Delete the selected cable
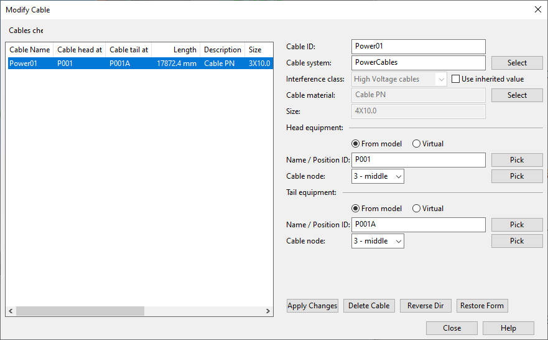548x340 pixels. point(369,306)
